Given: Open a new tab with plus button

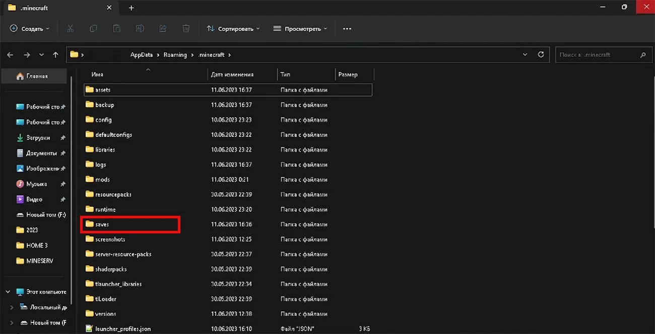Looking at the screenshot, I should pyautogui.click(x=131, y=8).
